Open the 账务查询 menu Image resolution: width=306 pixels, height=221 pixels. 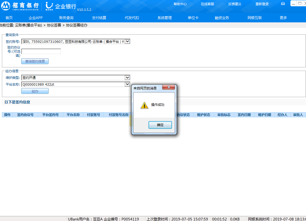66,18
